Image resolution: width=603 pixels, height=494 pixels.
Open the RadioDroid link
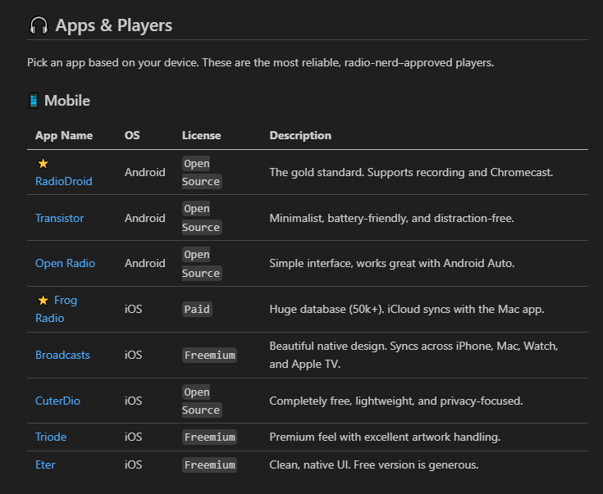(63, 181)
